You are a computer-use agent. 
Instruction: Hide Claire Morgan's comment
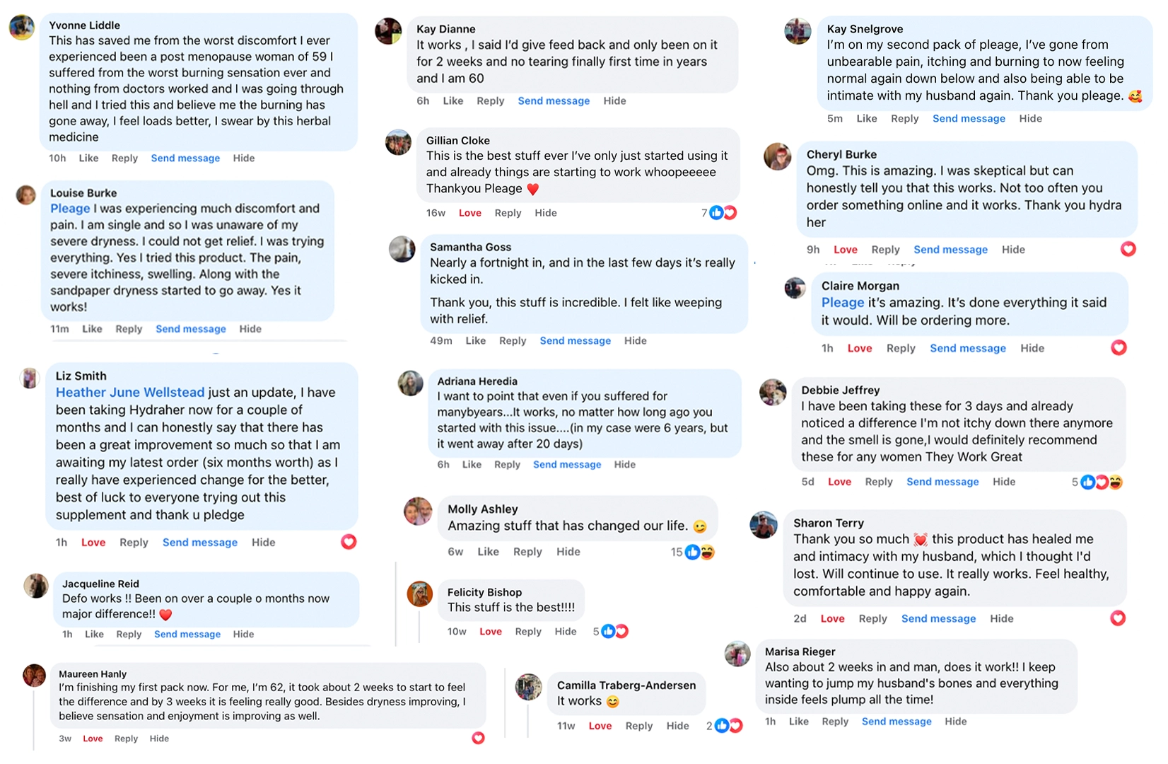tap(1032, 348)
